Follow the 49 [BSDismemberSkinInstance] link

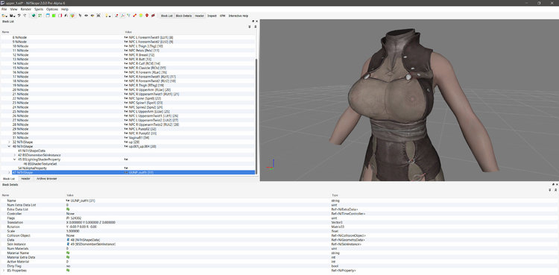click(x=93, y=244)
